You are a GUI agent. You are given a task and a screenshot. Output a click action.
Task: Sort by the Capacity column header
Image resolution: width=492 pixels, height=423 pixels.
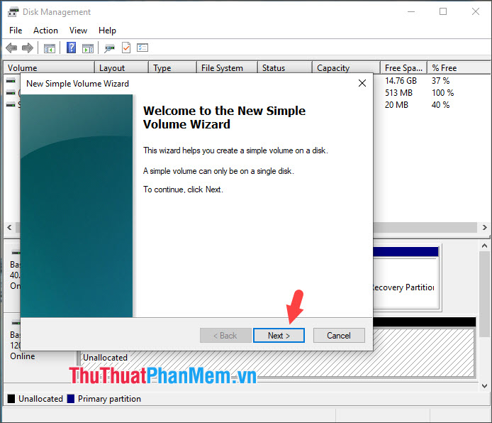[346, 68]
